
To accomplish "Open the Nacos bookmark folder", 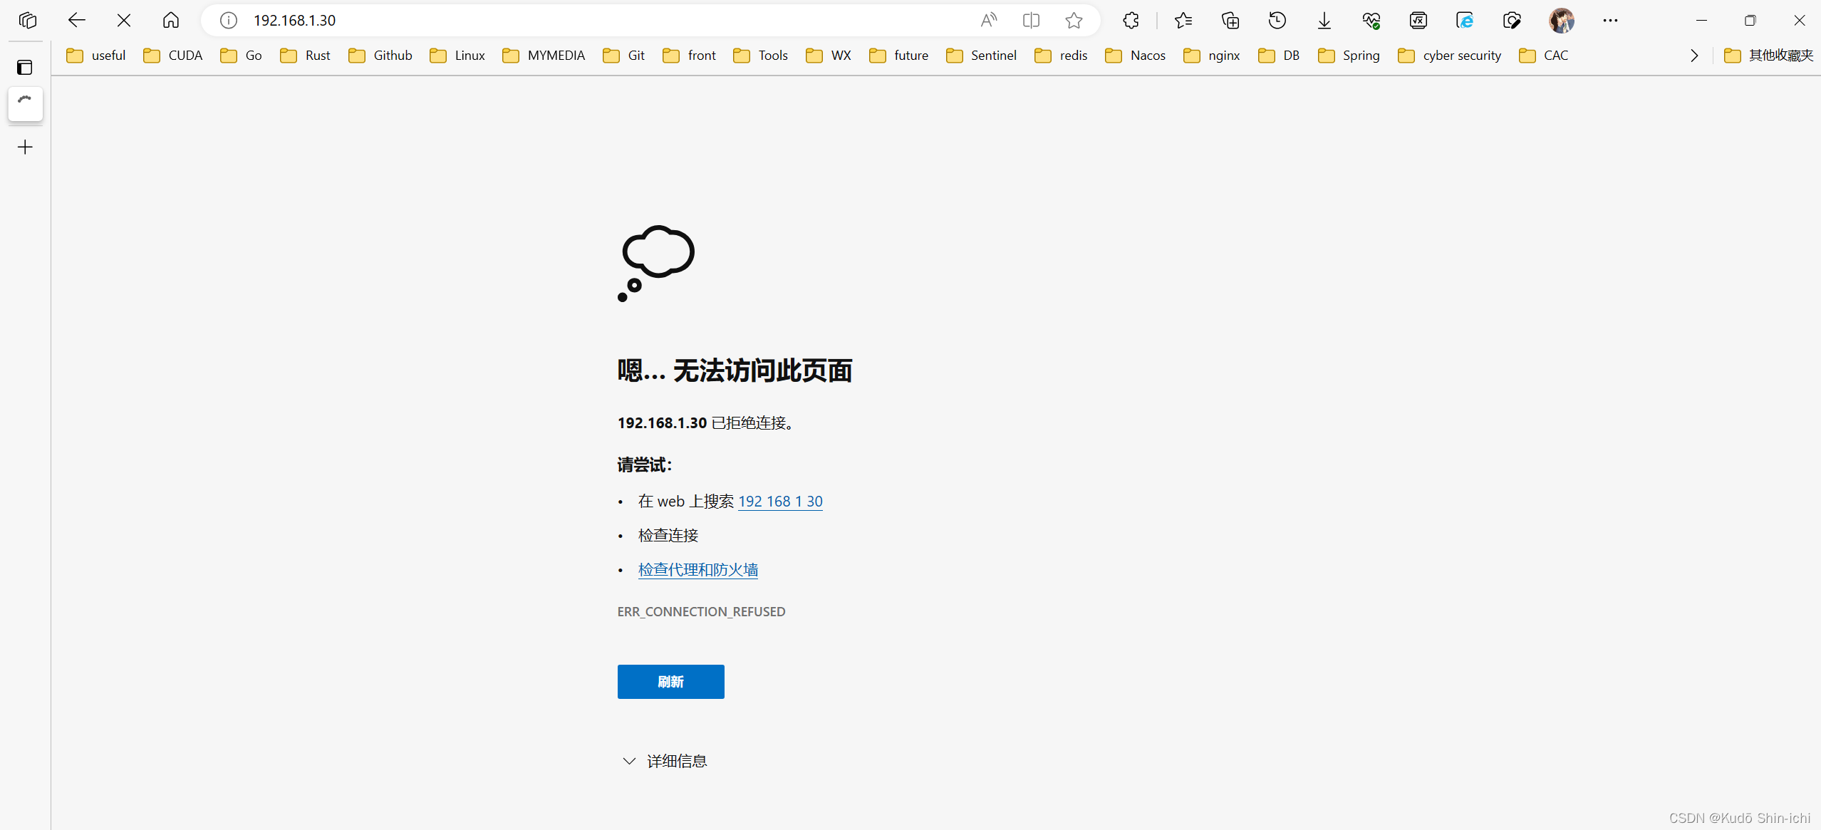I will 1136,56.
